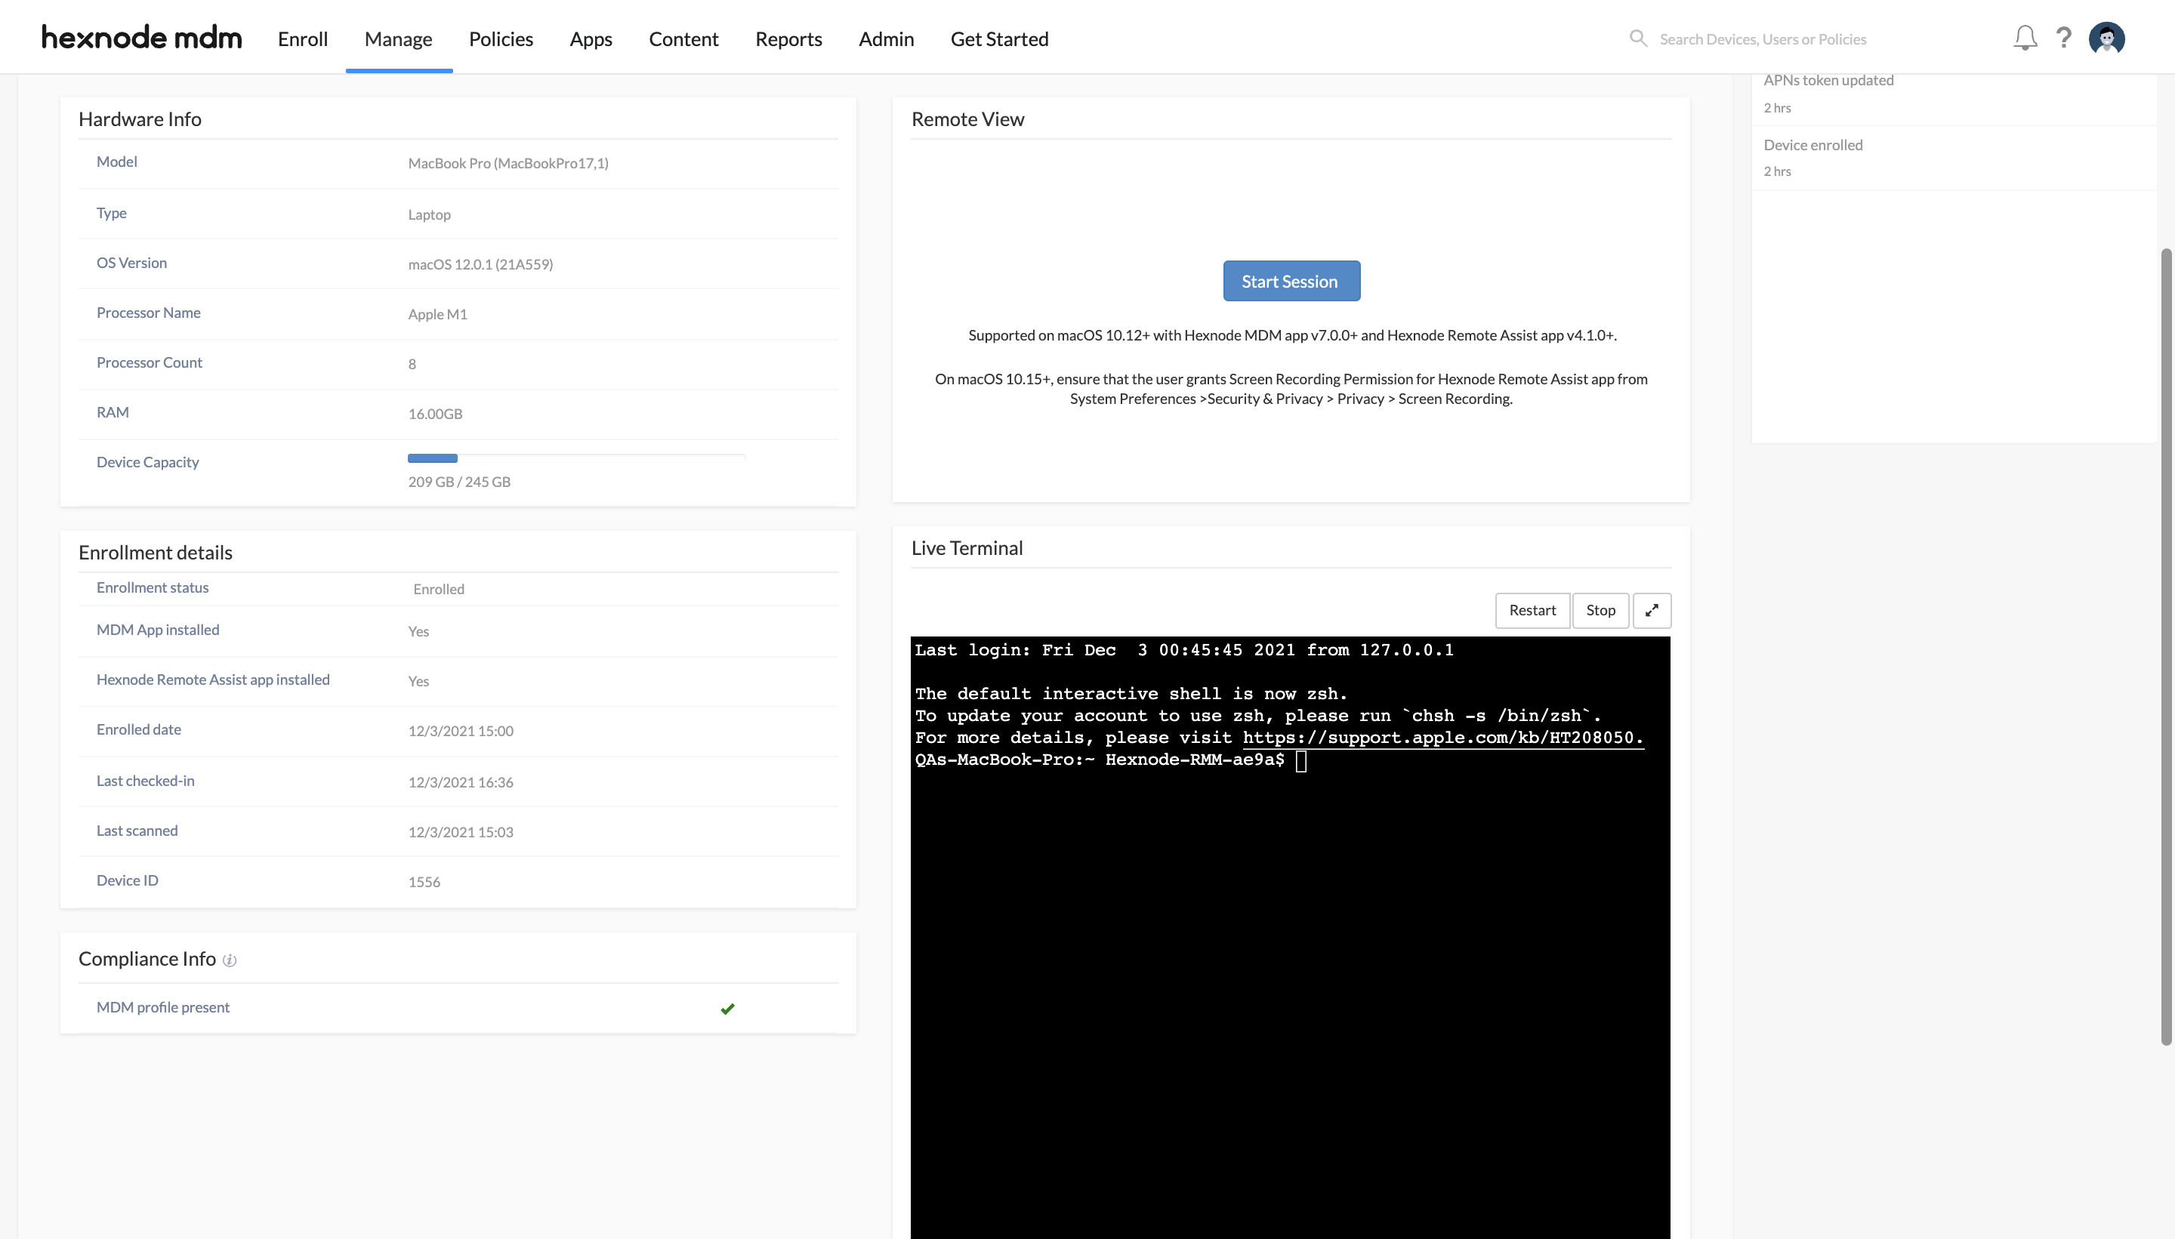Click the Last scanned value 12/3/2021 15:03
Viewport: 2175px width, 1239px height.
pos(461,832)
